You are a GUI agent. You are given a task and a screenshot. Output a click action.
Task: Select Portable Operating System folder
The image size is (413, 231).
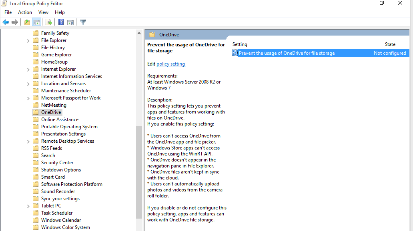click(x=69, y=127)
